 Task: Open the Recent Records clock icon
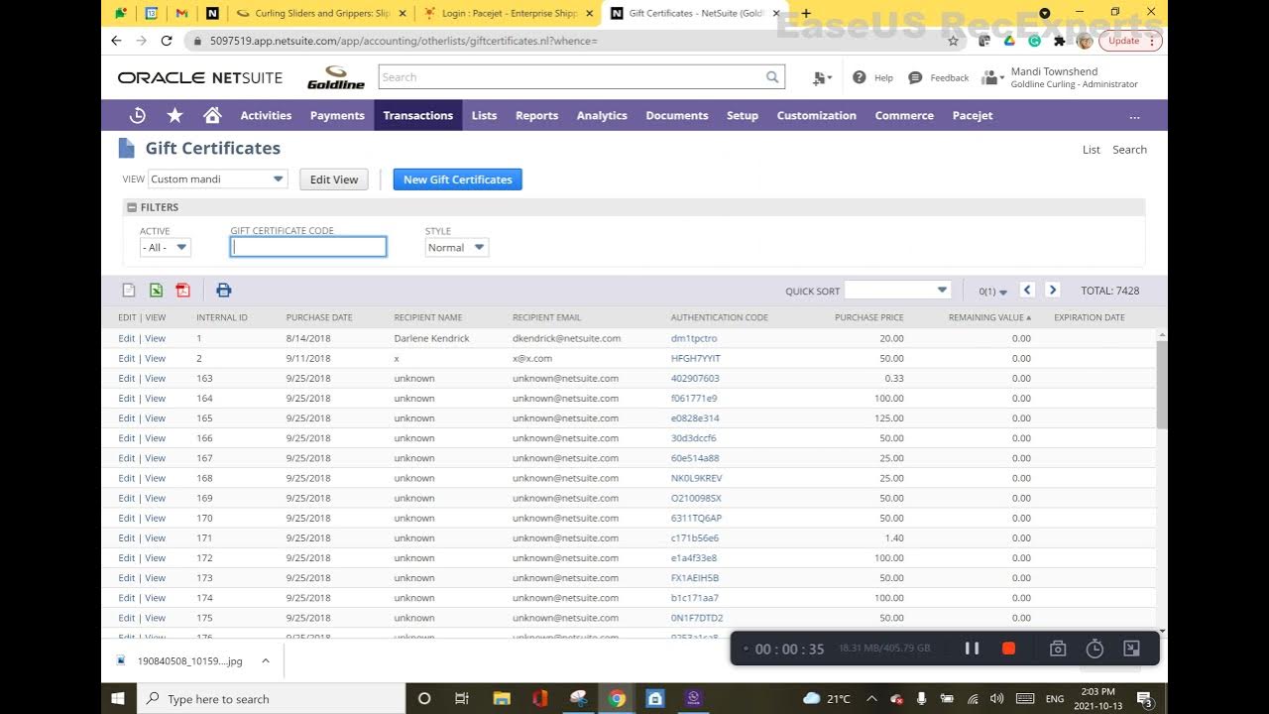pyautogui.click(x=138, y=115)
